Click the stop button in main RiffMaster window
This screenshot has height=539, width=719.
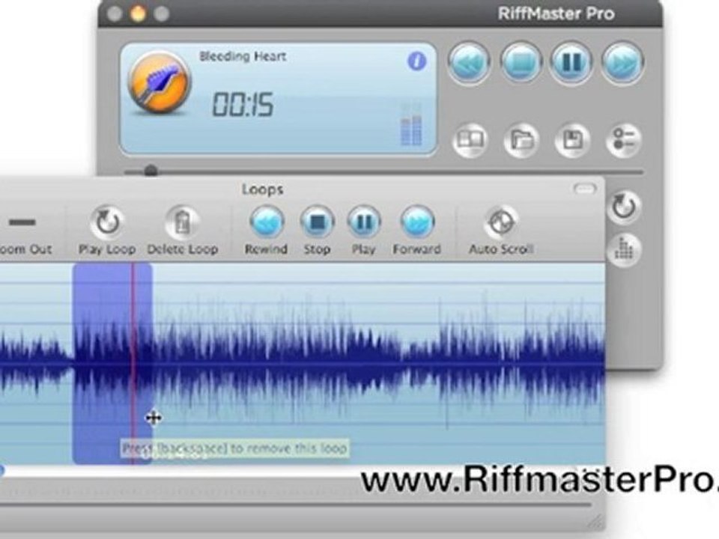(x=521, y=62)
